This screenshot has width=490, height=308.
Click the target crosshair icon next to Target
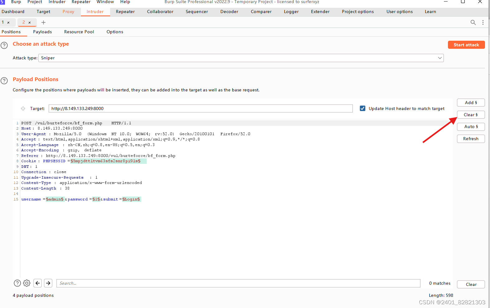point(23,108)
